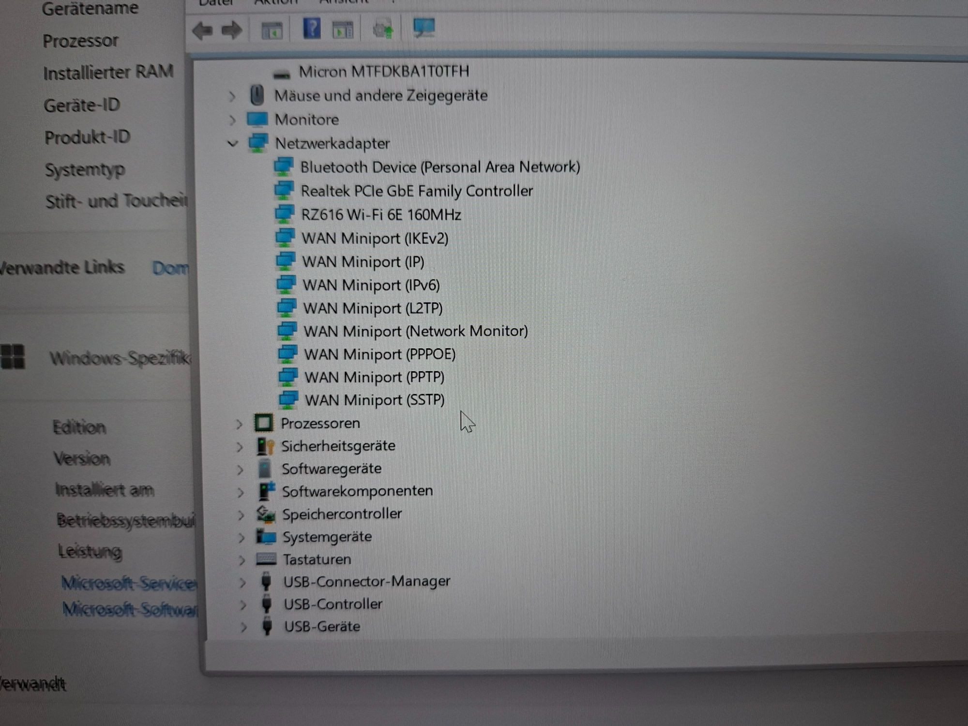
Task: Expand the Tastaturen node
Action: click(242, 560)
